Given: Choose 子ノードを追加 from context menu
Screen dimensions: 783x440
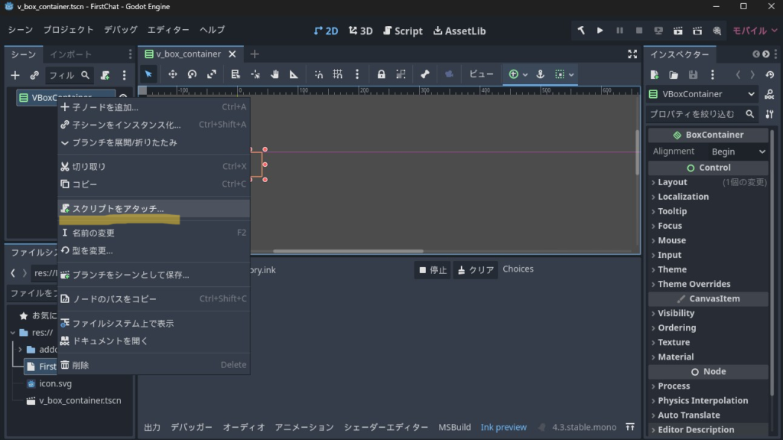Looking at the screenshot, I should pyautogui.click(x=154, y=107).
